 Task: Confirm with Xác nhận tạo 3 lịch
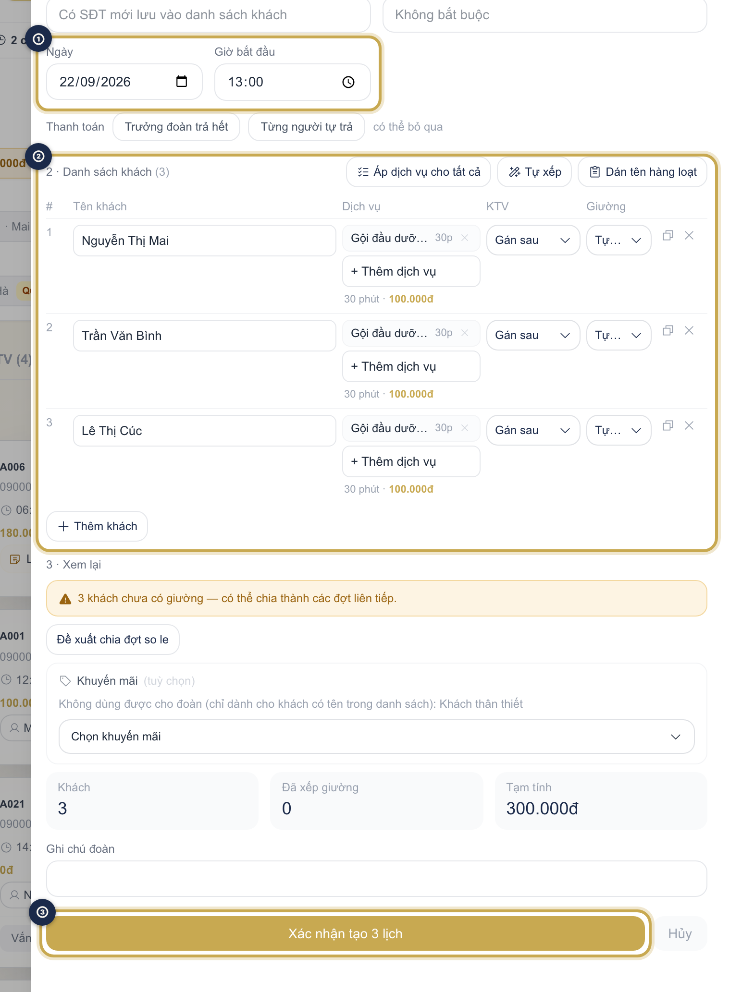345,933
